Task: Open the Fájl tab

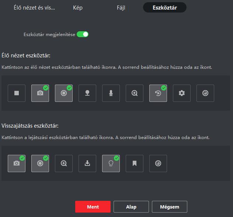Action: tap(121, 8)
